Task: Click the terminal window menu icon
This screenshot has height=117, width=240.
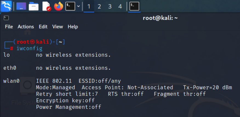Action: tap(6, 18)
